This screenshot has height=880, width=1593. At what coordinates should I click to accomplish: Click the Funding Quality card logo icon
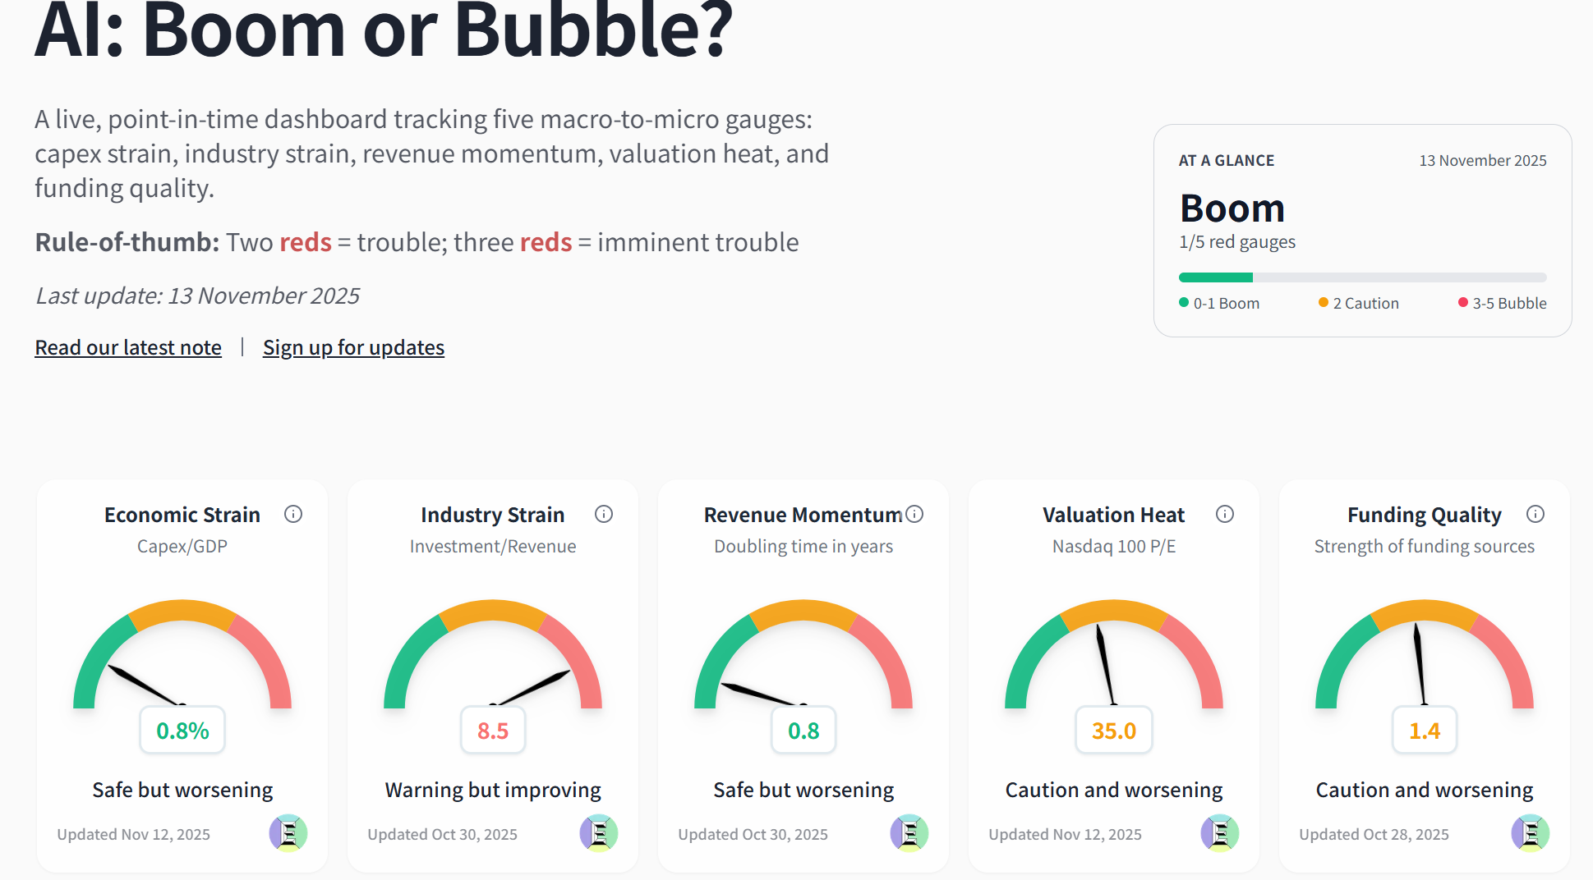coord(1531,833)
